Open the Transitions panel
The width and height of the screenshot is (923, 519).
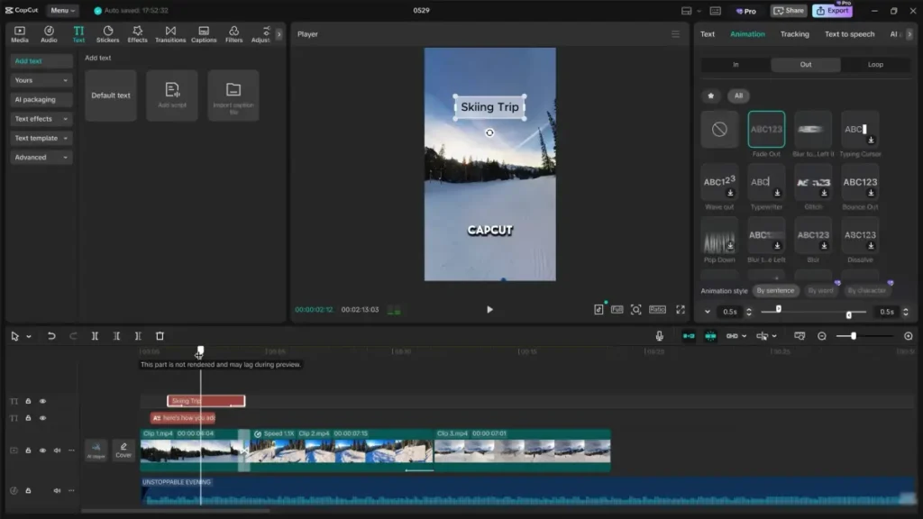pyautogui.click(x=170, y=34)
